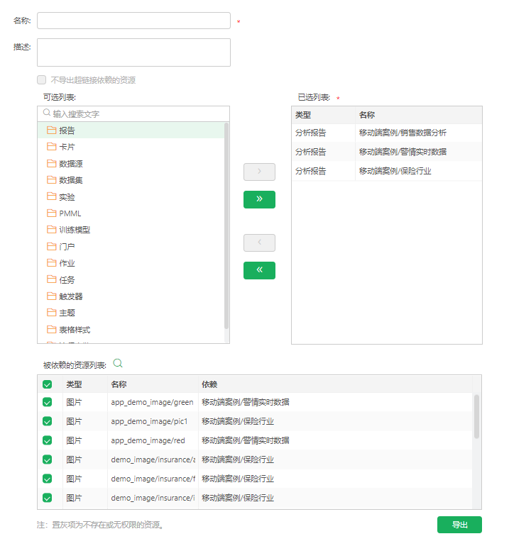
Task: Click the single left arrow move button
Action: pyautogui.click(x=259, y=243)
